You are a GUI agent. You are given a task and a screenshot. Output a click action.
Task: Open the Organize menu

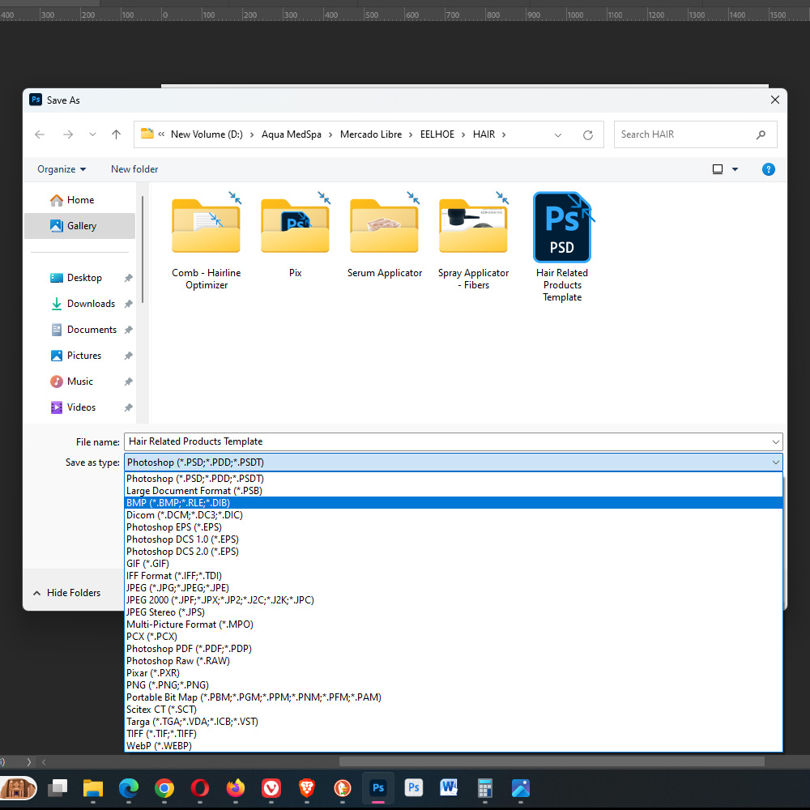tap(60, 169)
